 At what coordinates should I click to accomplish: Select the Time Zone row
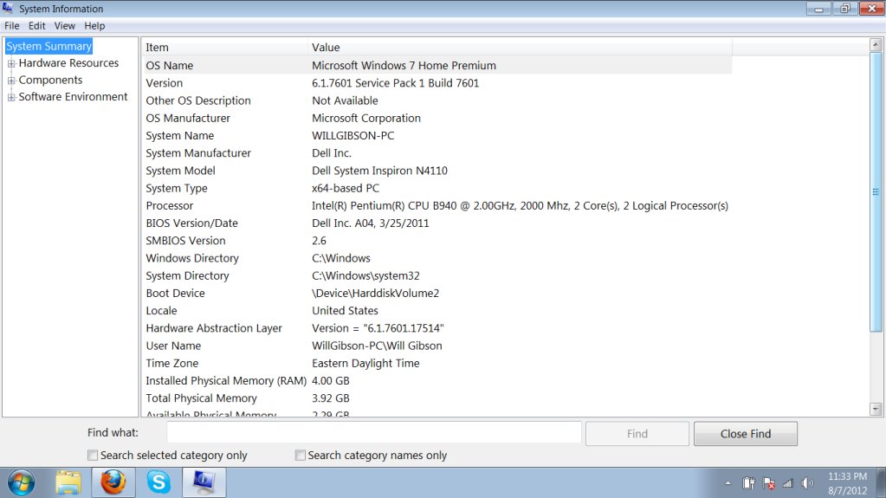coord(438,364)
